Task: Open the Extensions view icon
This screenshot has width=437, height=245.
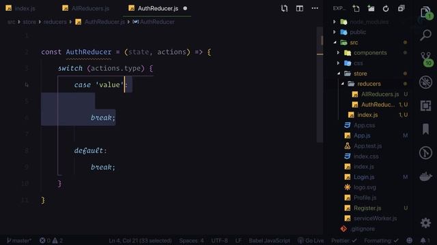Action: [425, 106]
